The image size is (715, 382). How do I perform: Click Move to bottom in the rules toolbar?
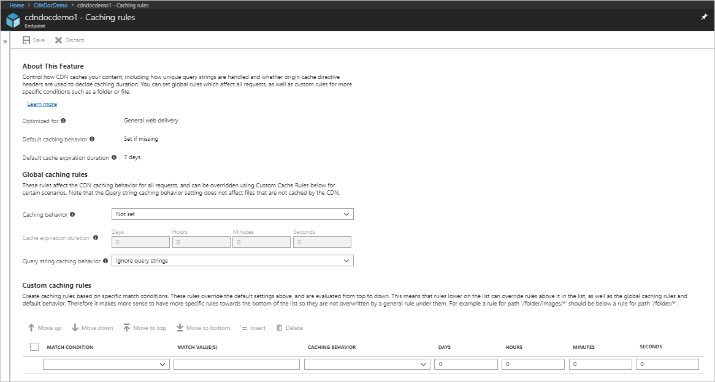[203, 328]
